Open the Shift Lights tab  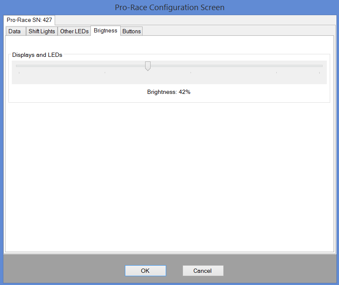pos(42,31)
